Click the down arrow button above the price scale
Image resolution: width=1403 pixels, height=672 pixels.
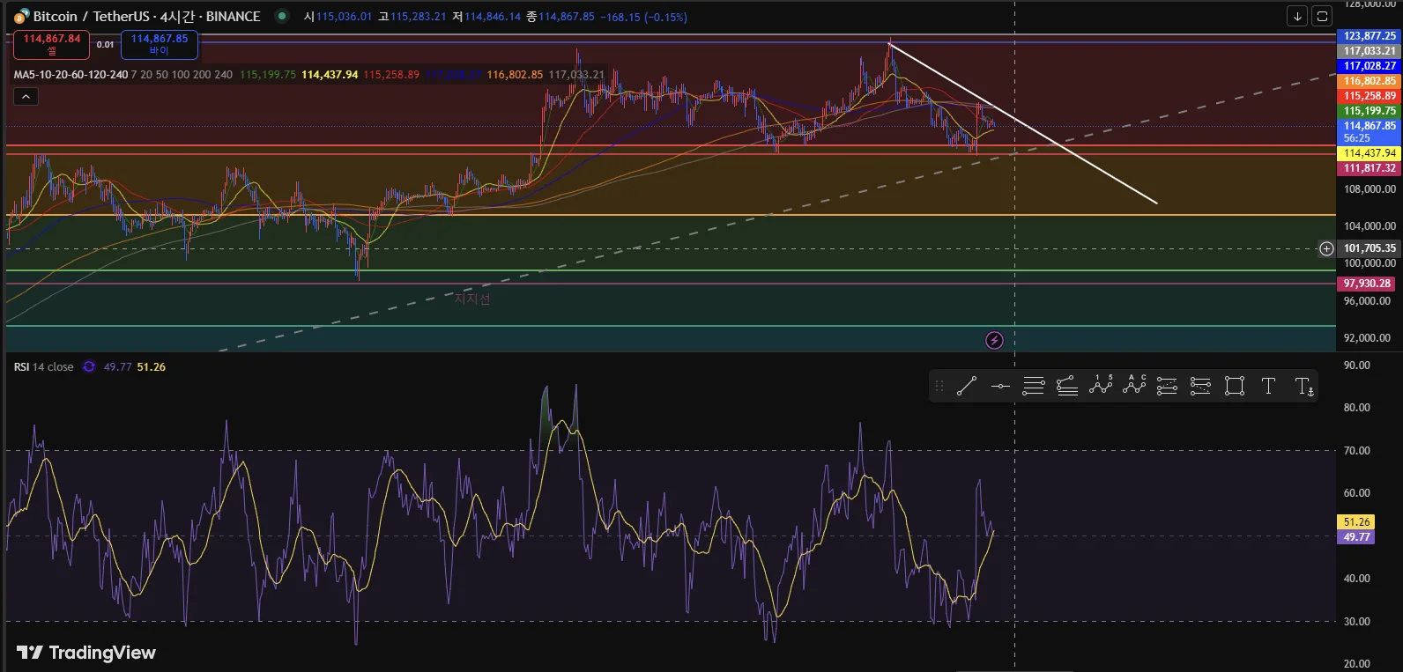click(1297, 16)
